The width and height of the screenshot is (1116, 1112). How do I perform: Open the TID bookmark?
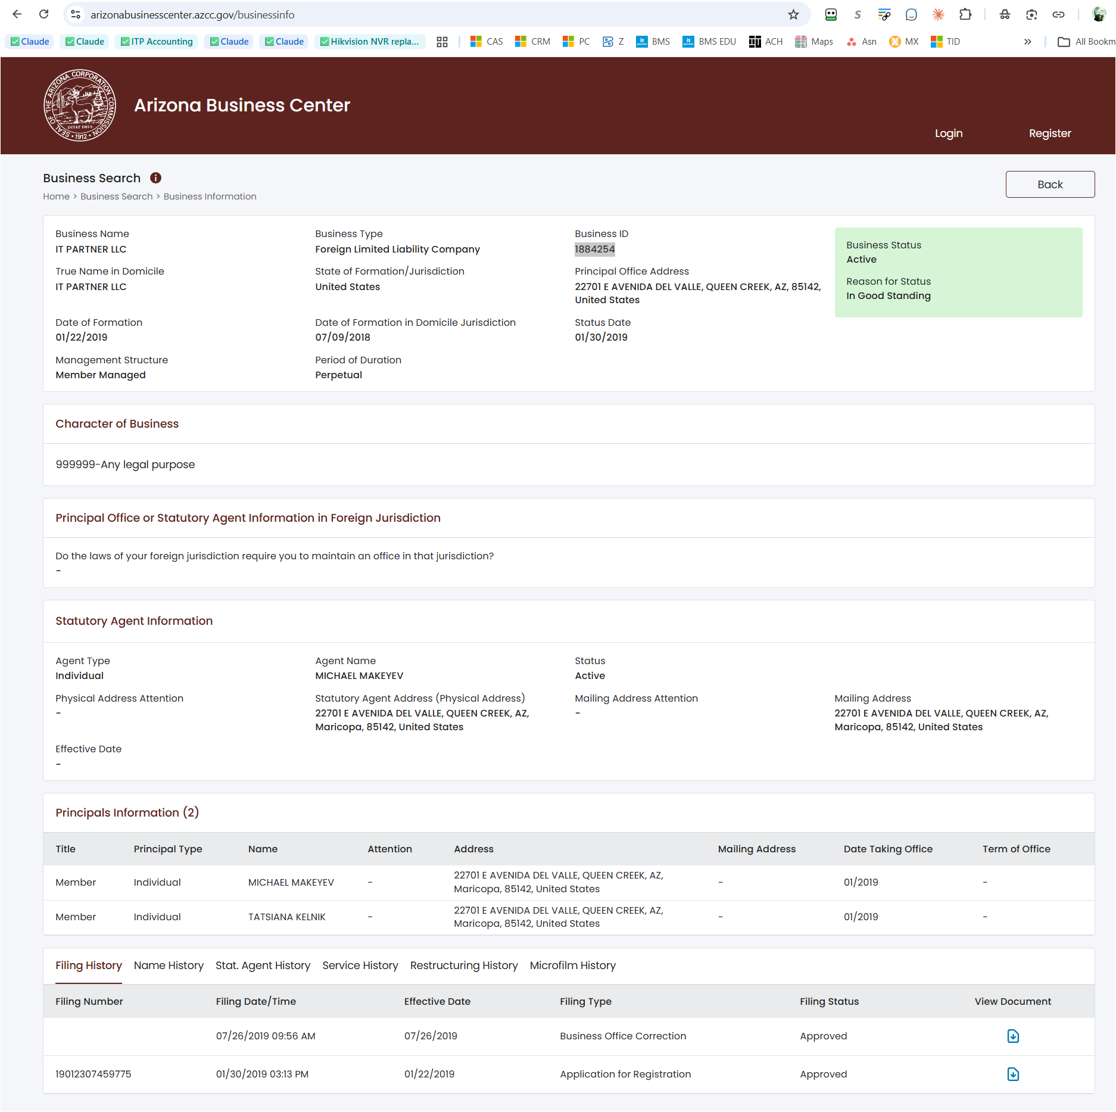point(946,42)
